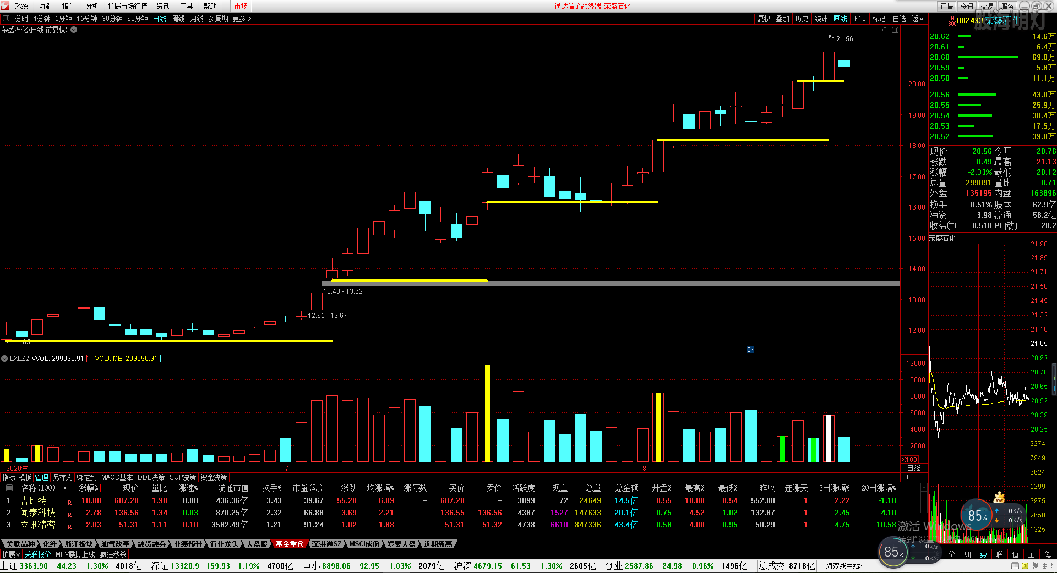Click the 历史 toolbar button
The image size is (1057, 573).
[x=802, y=19]
